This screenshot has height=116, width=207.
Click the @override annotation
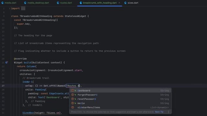pos(20,59)
